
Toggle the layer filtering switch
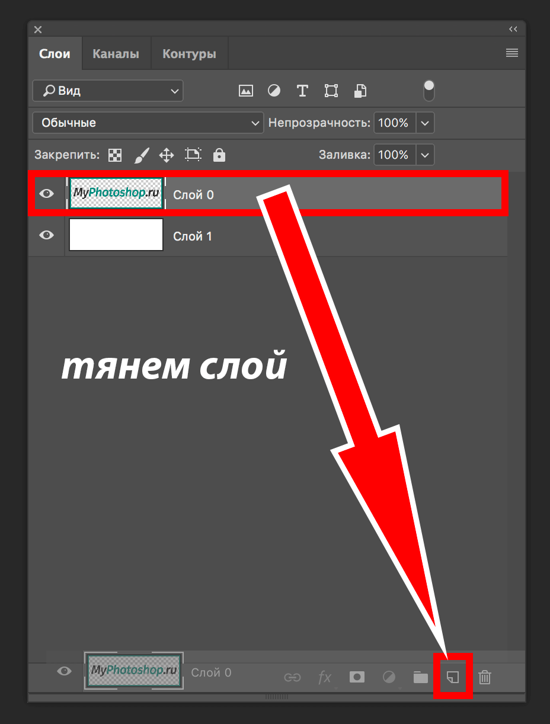428,90
